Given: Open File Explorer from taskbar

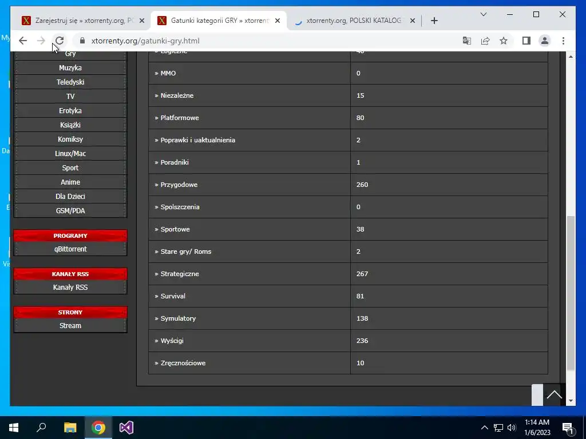Looking at the screenshot, I should coord(70,428).
